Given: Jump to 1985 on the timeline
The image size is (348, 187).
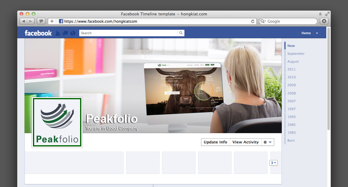Looking at the screenshot, I should 291,125.
